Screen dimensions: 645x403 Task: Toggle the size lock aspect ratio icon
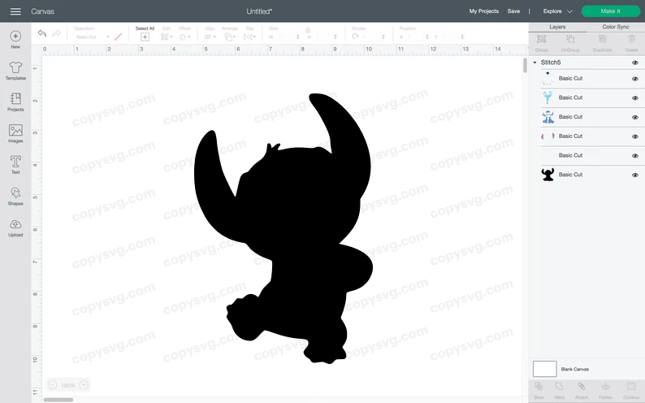tap(308, 30)
